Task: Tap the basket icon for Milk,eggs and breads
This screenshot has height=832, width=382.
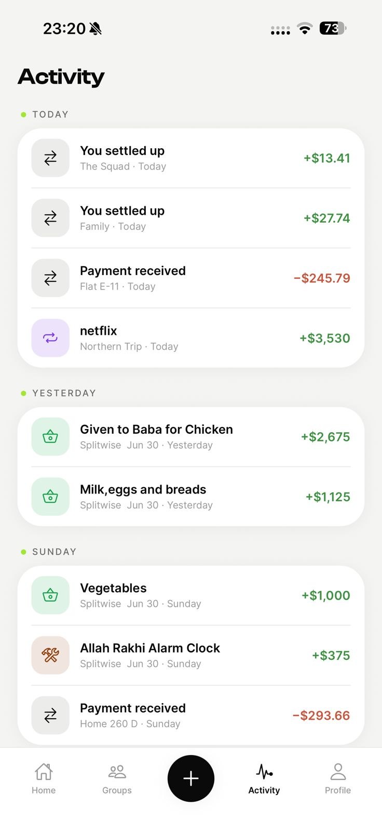Action: click(50, 497)
